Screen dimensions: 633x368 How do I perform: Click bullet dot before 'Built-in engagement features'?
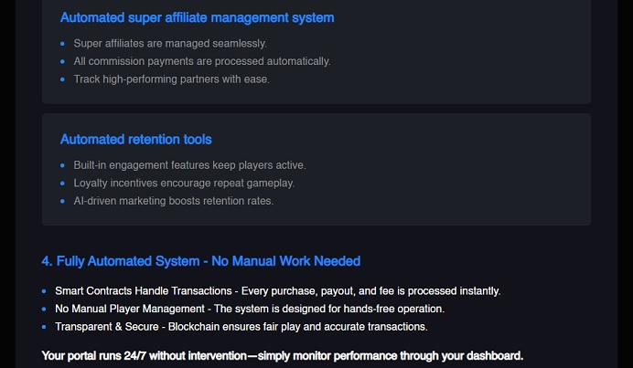point(62,165)
